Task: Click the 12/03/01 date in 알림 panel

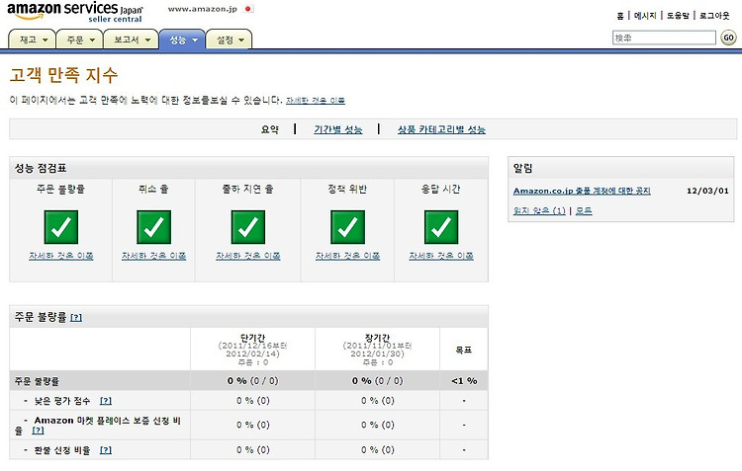Action: tap(707, 191)
